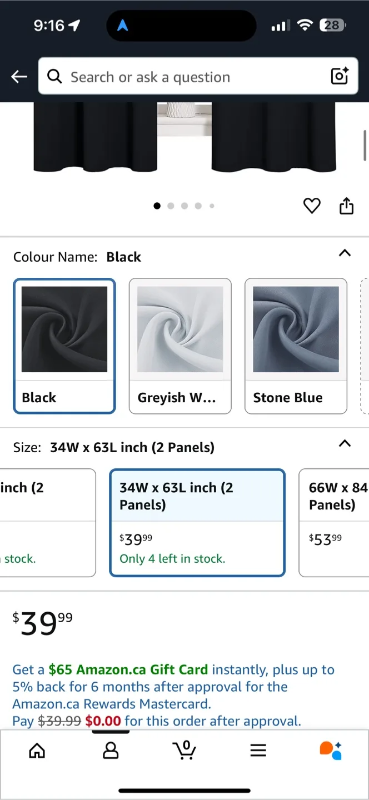Open the Home screen

tap(37, 750)
